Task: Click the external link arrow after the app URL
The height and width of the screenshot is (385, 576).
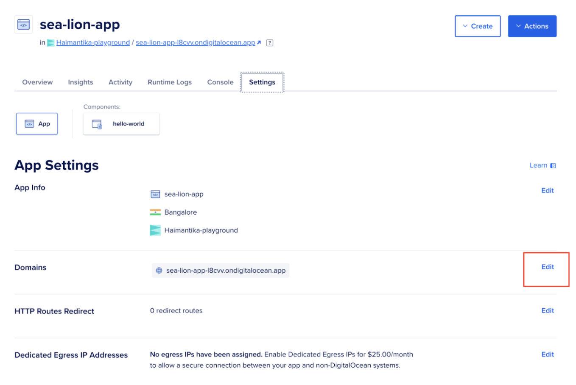Action: [x=259, y=42]
